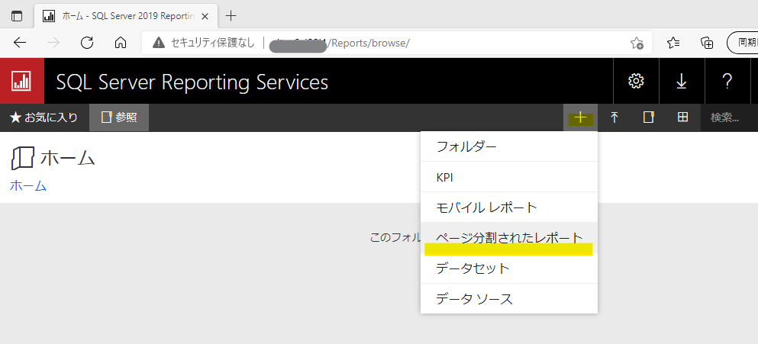Viewport: 758px width, 344px height.
Task: Click the red Reporting Services logo
Action: point(21,82)
